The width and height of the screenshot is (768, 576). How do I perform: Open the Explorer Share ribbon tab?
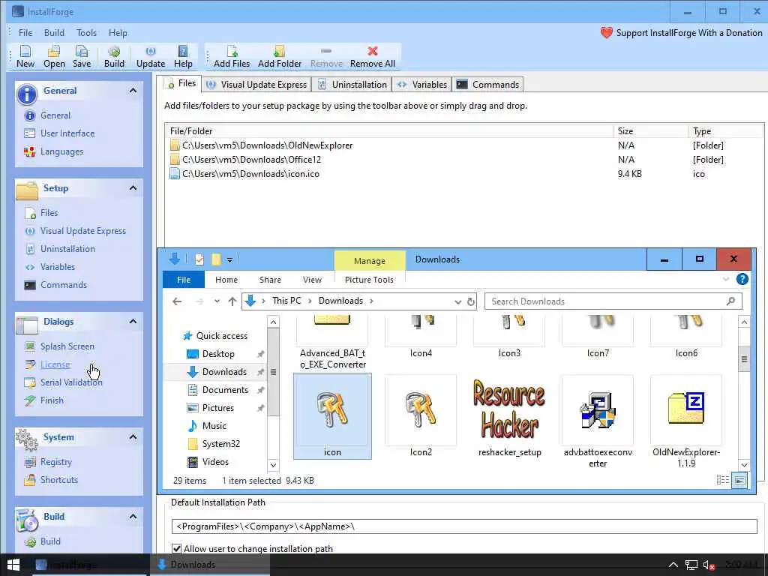tap(270, 280)
